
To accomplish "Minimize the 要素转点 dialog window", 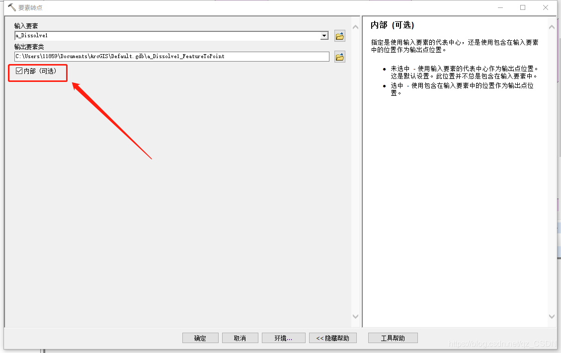I will pyautogui.click(x=500, y=7).
